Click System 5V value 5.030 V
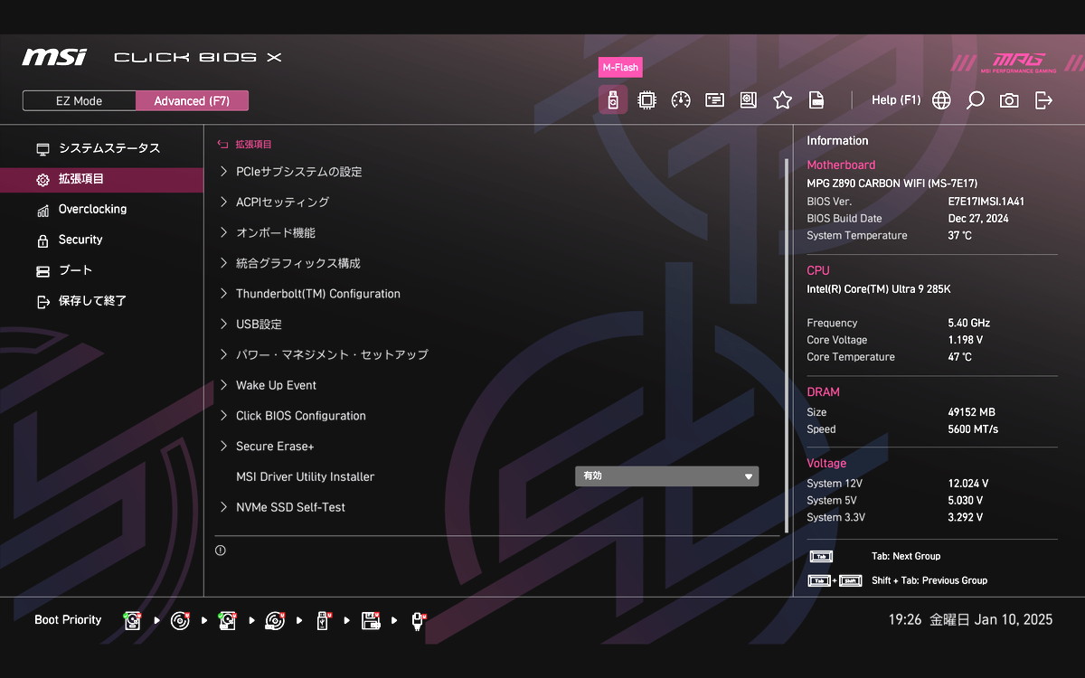The height and width of the screenshot is (678, 1085). (x=965, y=501)
